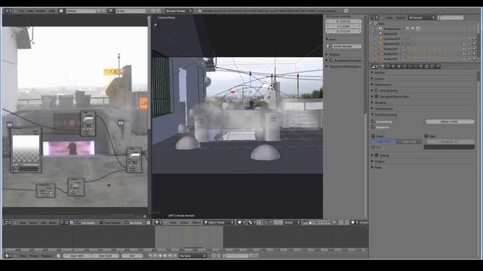This screenshot has width=483, height=271.
Task: Click the Blender logo icon in info header
Action: [199, 11]
